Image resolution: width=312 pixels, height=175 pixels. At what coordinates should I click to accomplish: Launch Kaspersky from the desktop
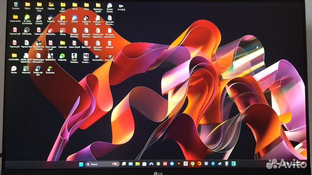point(62,56)
